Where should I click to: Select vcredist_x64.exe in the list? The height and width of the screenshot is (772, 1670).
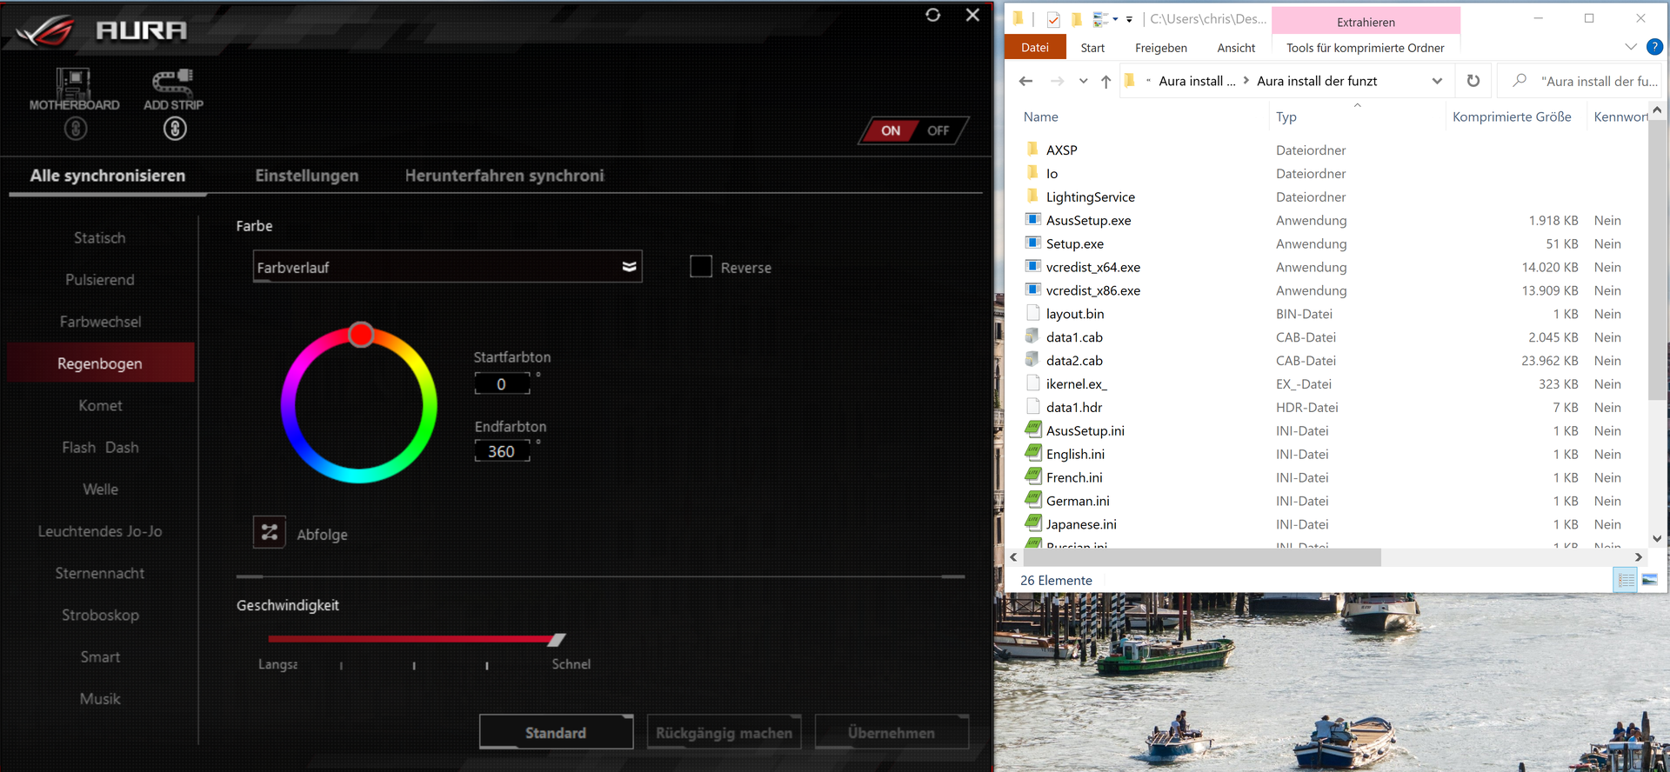coord(1092,268)
